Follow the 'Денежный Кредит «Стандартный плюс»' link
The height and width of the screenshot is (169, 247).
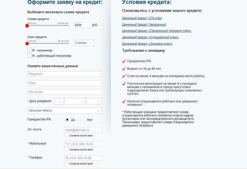click(150, 37)
